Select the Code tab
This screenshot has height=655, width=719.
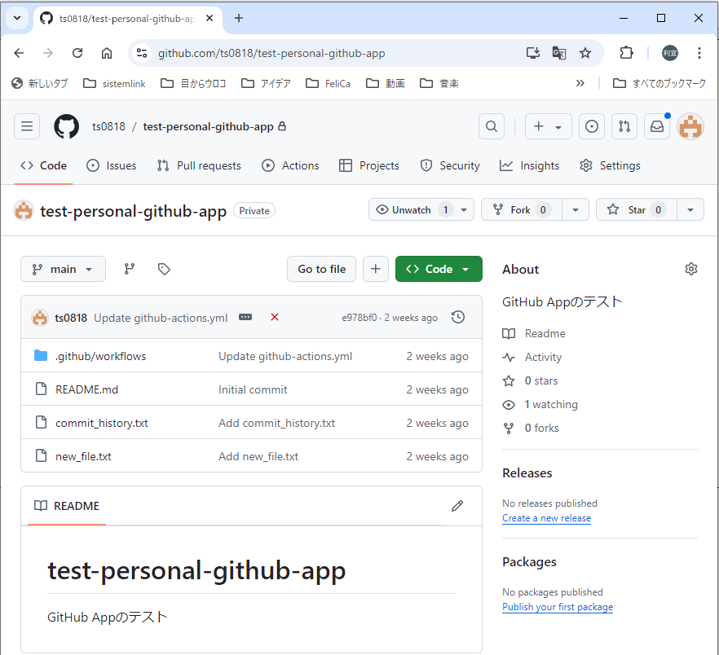pyautogui.click(x=43, y=165)
